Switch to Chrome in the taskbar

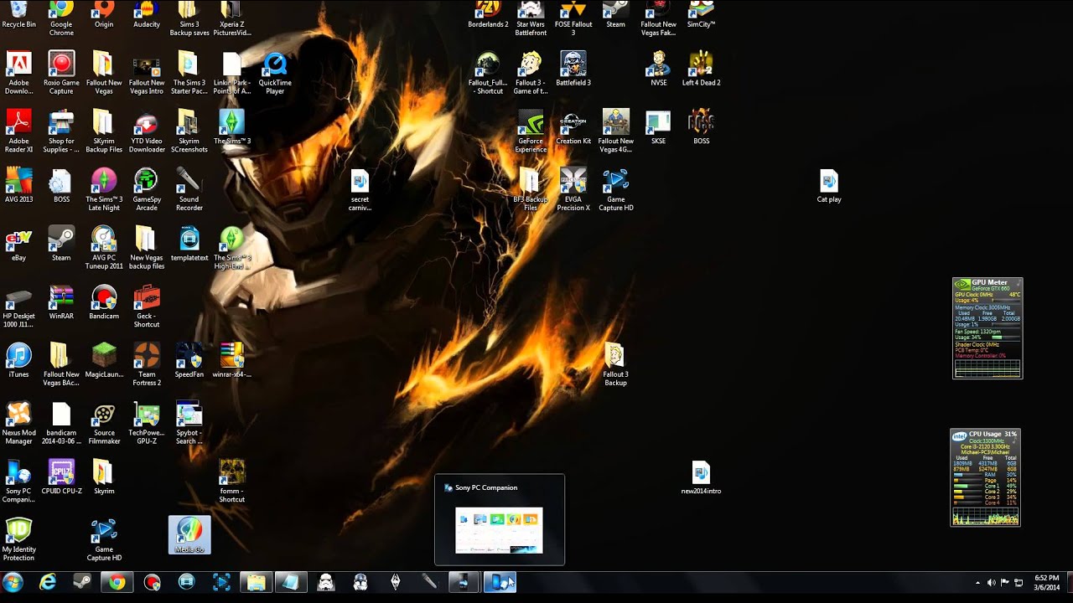coord(117,582)
